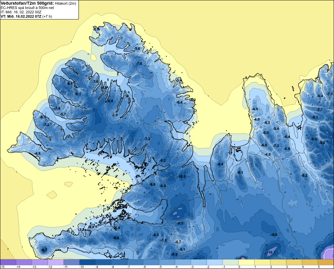Click the -7.4 temperature label
The width and height of the screenshot is (334, 269).
(57, 109)
